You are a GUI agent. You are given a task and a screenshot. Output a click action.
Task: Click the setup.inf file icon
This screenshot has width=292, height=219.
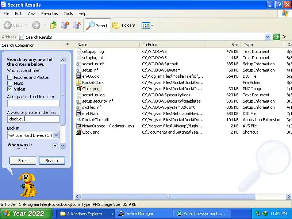[78, 70]
